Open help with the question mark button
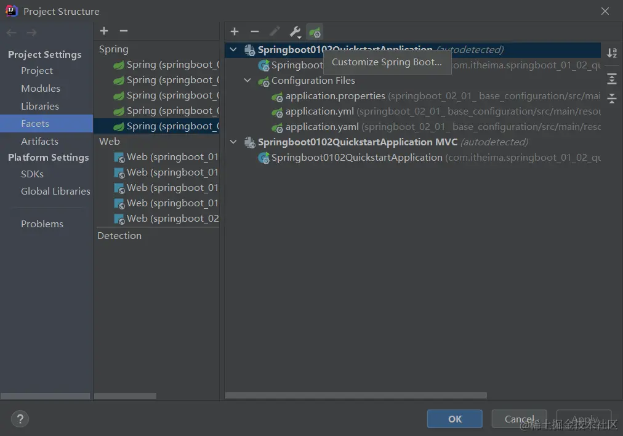This screenshot has width=623, height=436. [x=20, y=419]
